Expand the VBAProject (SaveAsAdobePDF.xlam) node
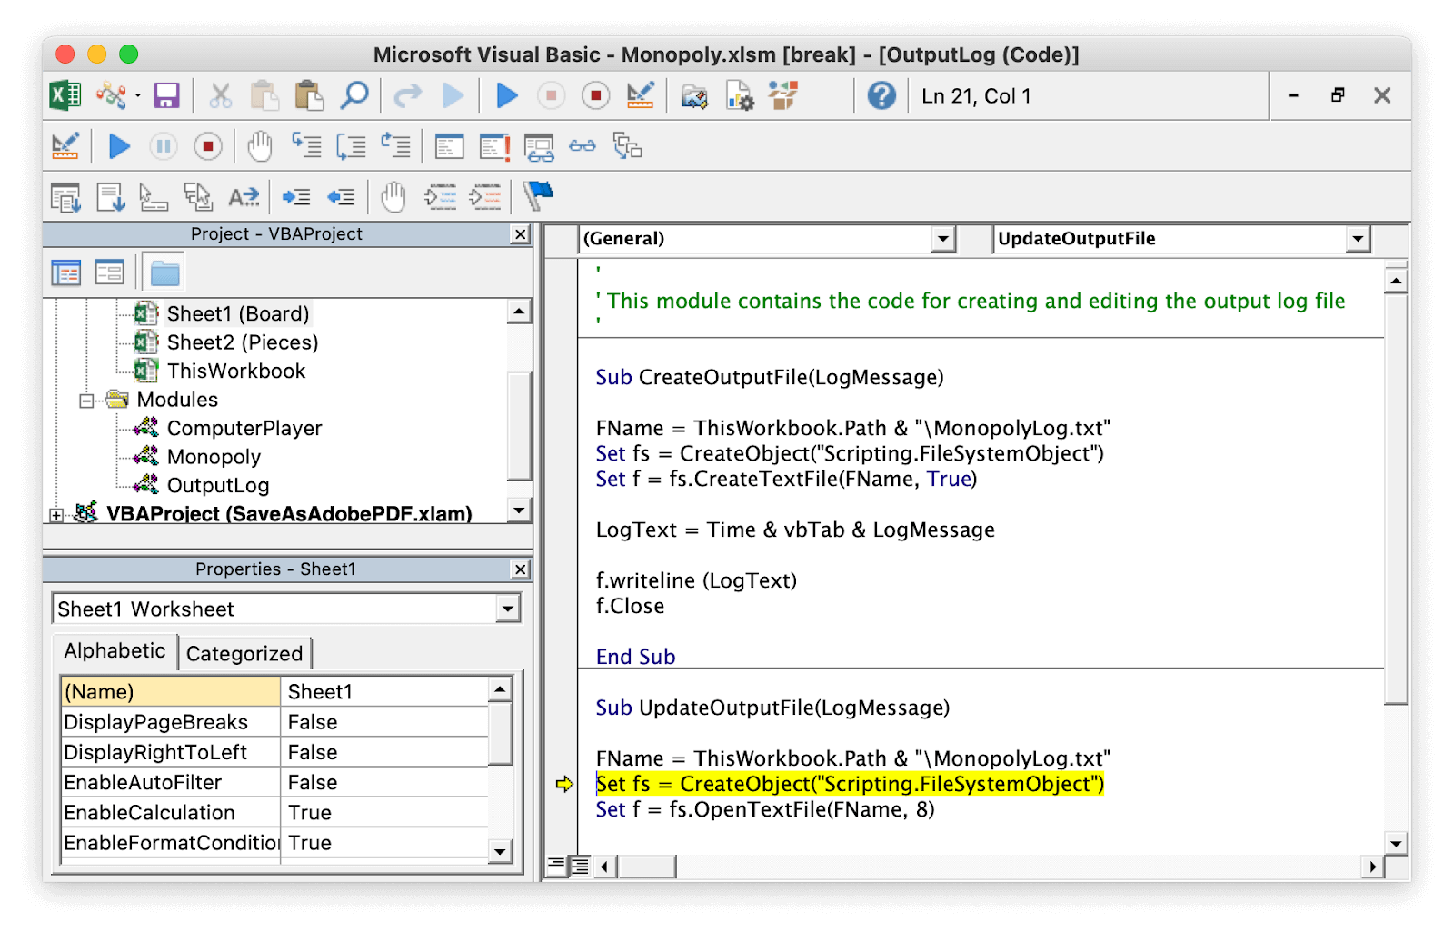1454x931 pixels. (x=56, y=515)
